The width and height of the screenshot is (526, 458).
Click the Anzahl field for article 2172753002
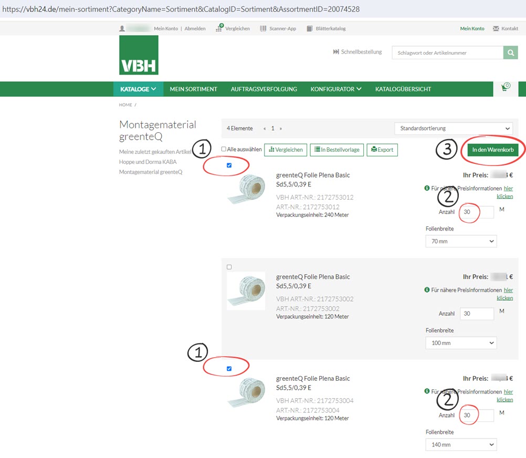pos(477,314)
